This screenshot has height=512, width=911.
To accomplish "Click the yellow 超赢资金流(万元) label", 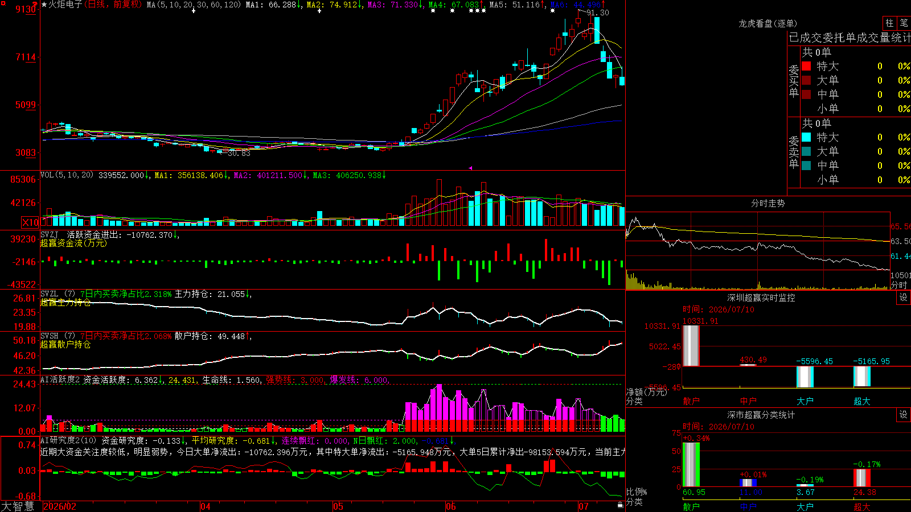I will (x=73, y=243).
